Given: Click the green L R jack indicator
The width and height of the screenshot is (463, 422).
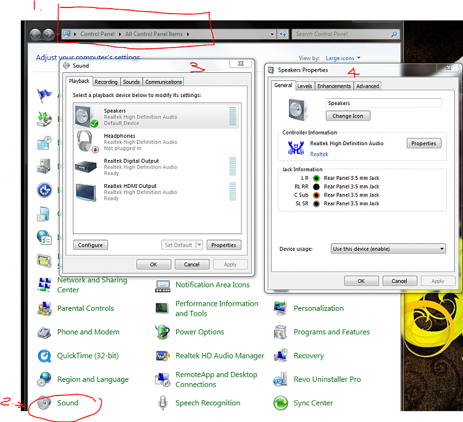Looking at the screenshot, I should 316,178.
